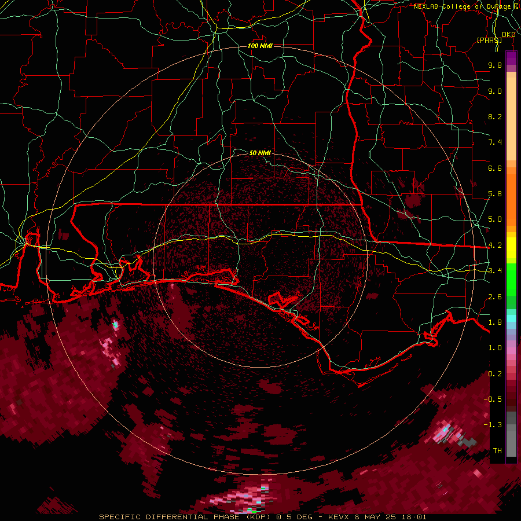
Task: Pick the purple swatch at the top of the color bar
Action: 511,58
